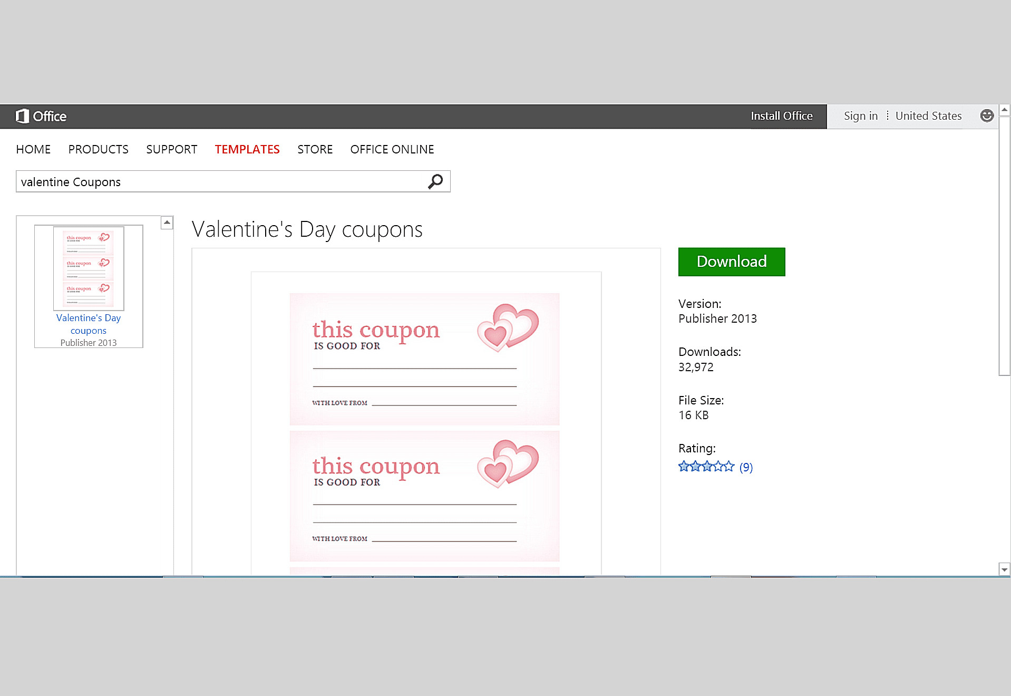Click page scrollbar up arrow

click(1004, 110)
